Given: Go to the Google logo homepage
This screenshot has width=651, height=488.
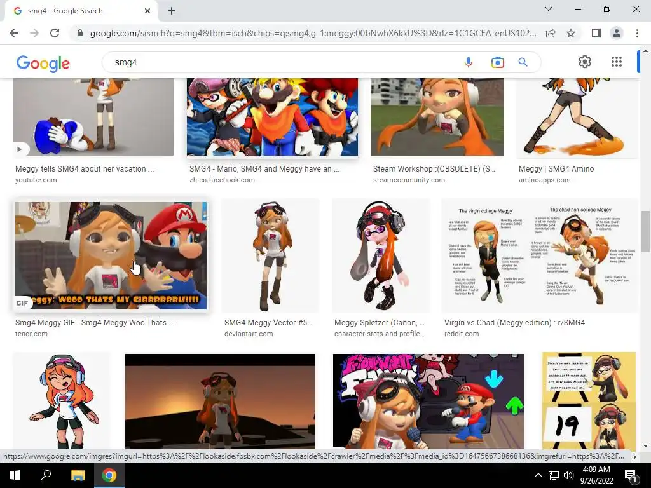Looking at the screenshot, I should (43, 64).
